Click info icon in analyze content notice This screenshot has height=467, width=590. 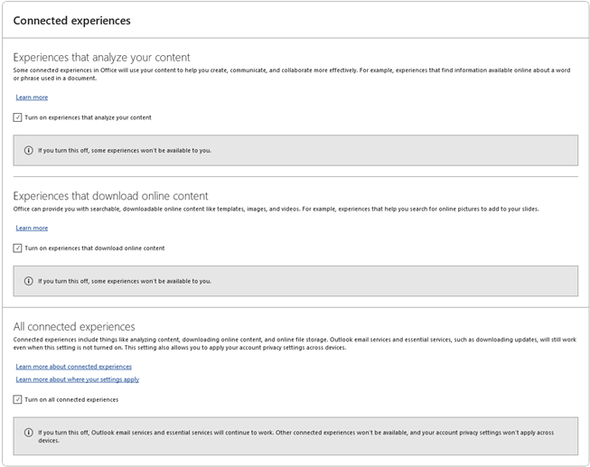pos(28,151)
